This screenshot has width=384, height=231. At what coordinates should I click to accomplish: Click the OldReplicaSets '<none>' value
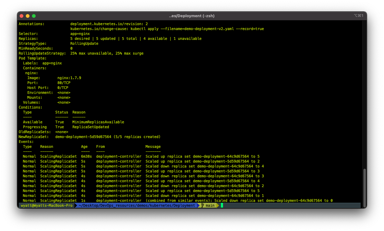click(x=62, y=132)
